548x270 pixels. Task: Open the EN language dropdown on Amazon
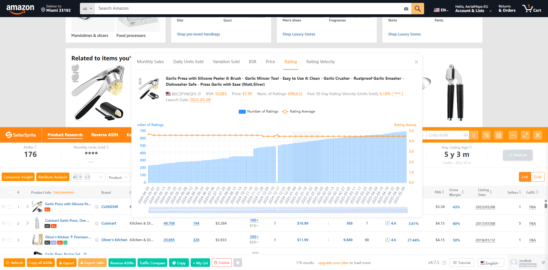441,10
